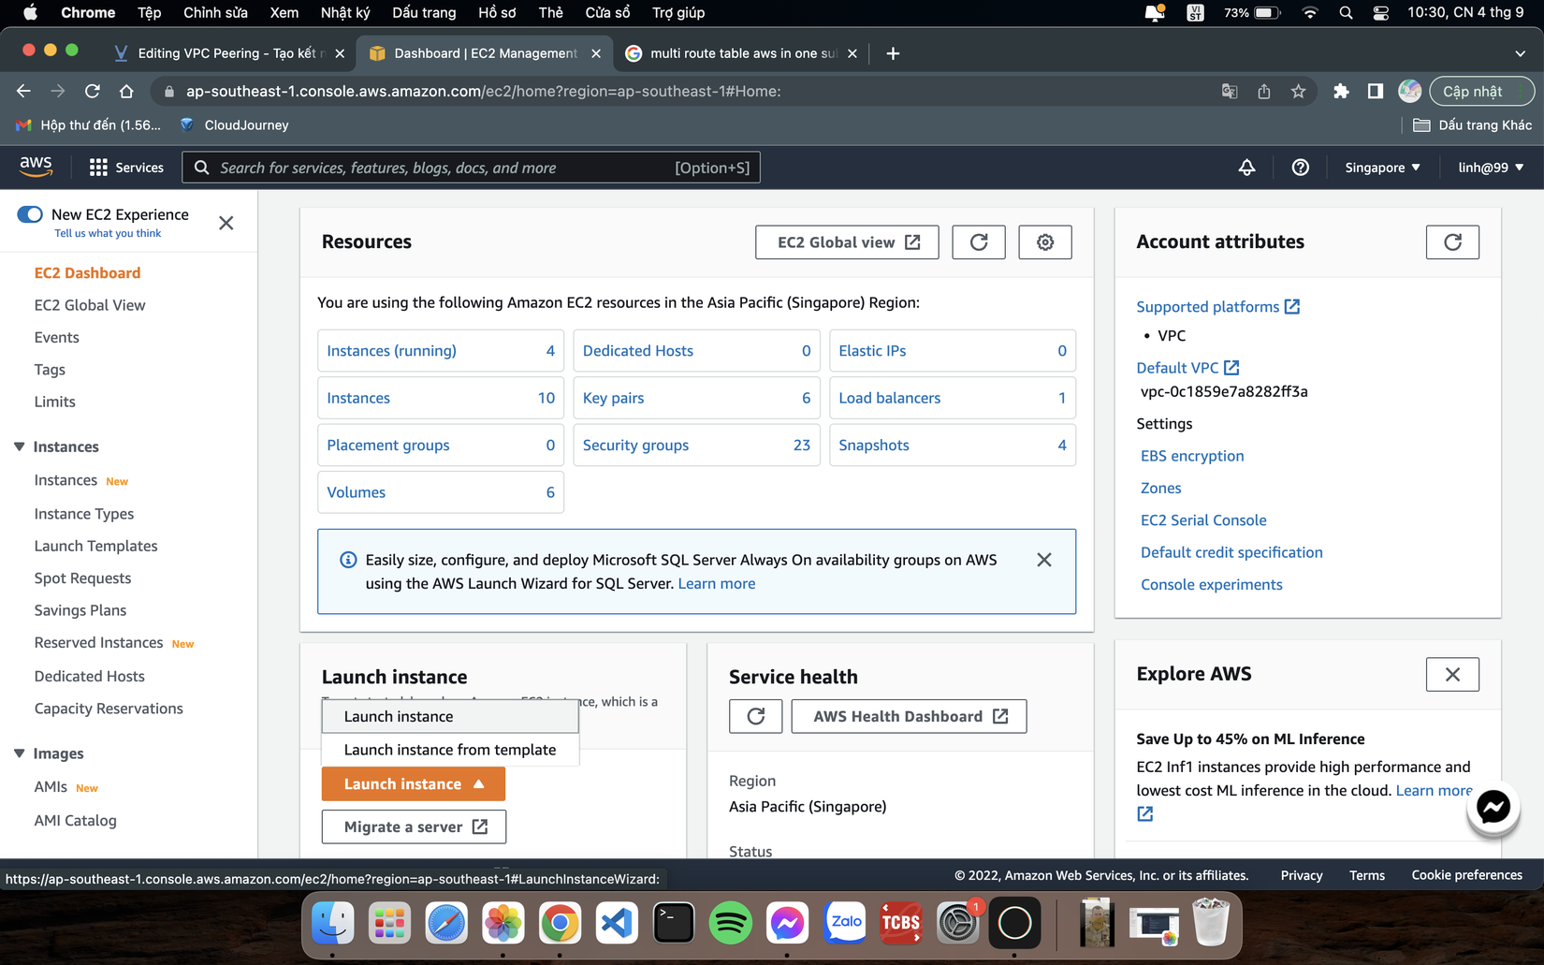Open Safari from the Dock

pos(446,923)
